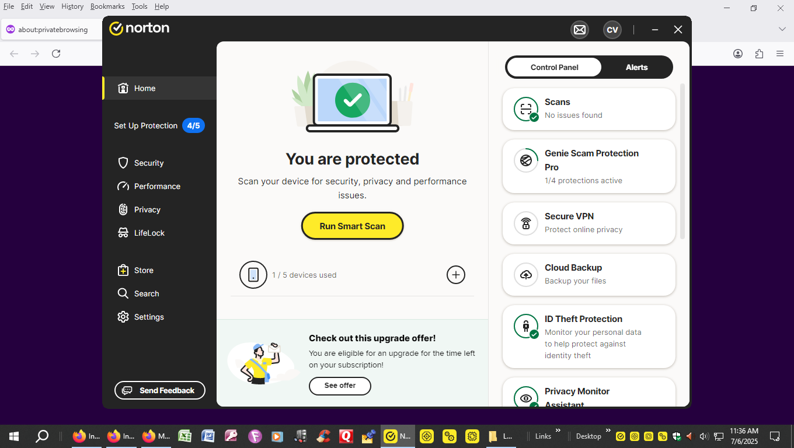Screen dimensions: 794x448
Task: Open the Scans card
Action: (x=589, y=109)
